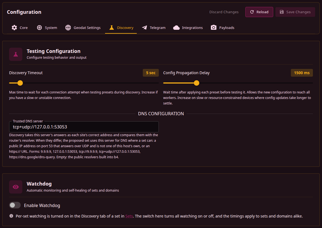
Task: Click the Watchdog heading
Action: (39, 184)
